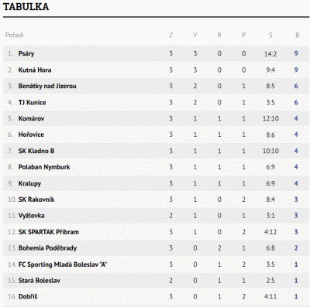Select the Hořovice team name
310x307 pixels.
[x=31, y=135]
